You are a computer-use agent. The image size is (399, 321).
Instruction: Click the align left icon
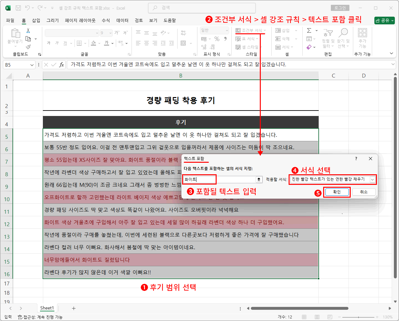click(138, 43)
